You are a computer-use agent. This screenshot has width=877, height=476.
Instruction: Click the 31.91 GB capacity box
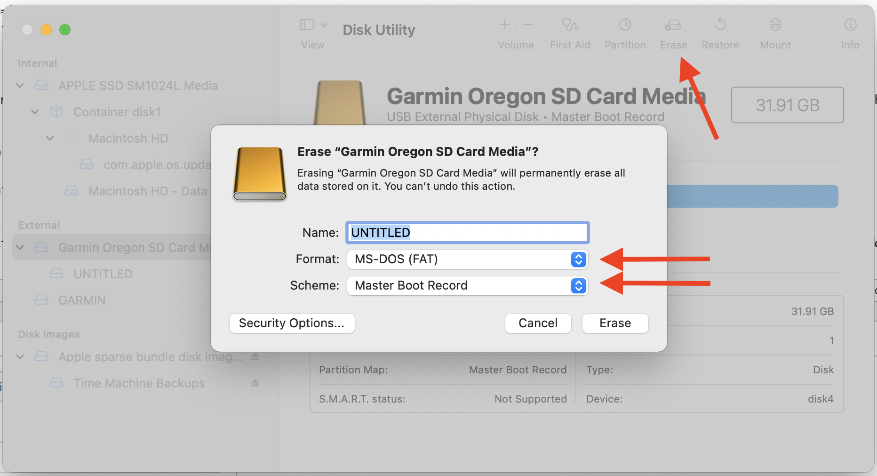click(x=787, y=105)
